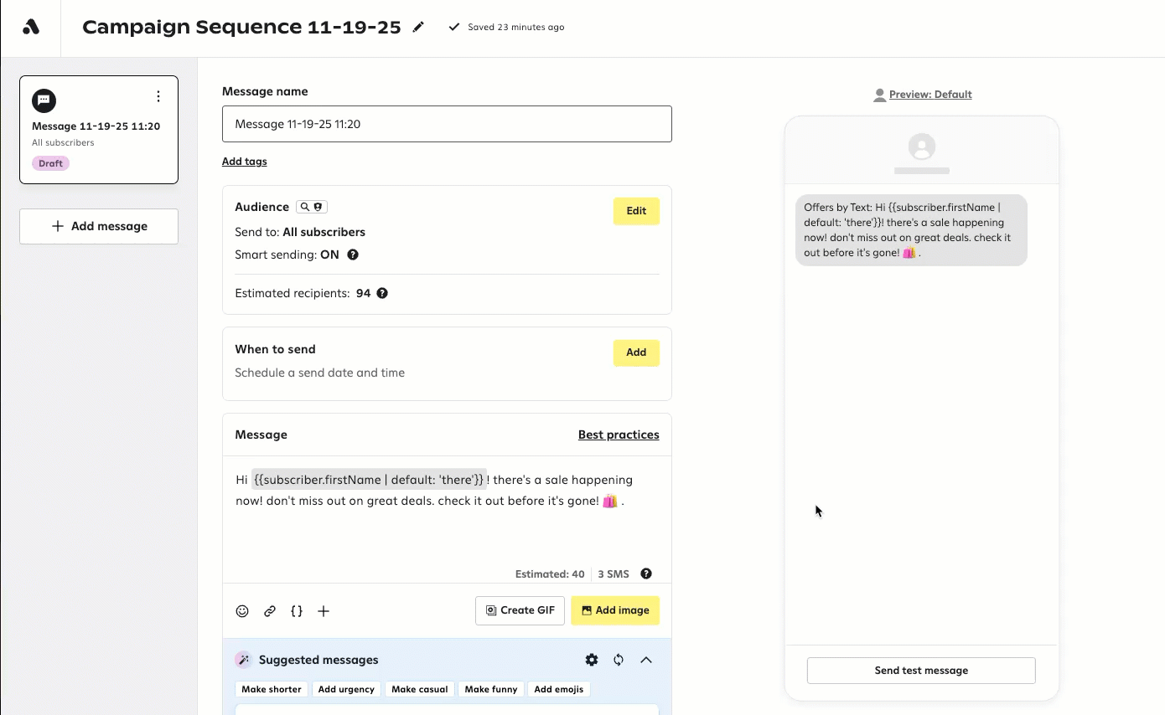Click the Attentive logo in top-left corner
Image resolution: width=1165 pixels, height=715 pixels.
[x=31, y=28]
